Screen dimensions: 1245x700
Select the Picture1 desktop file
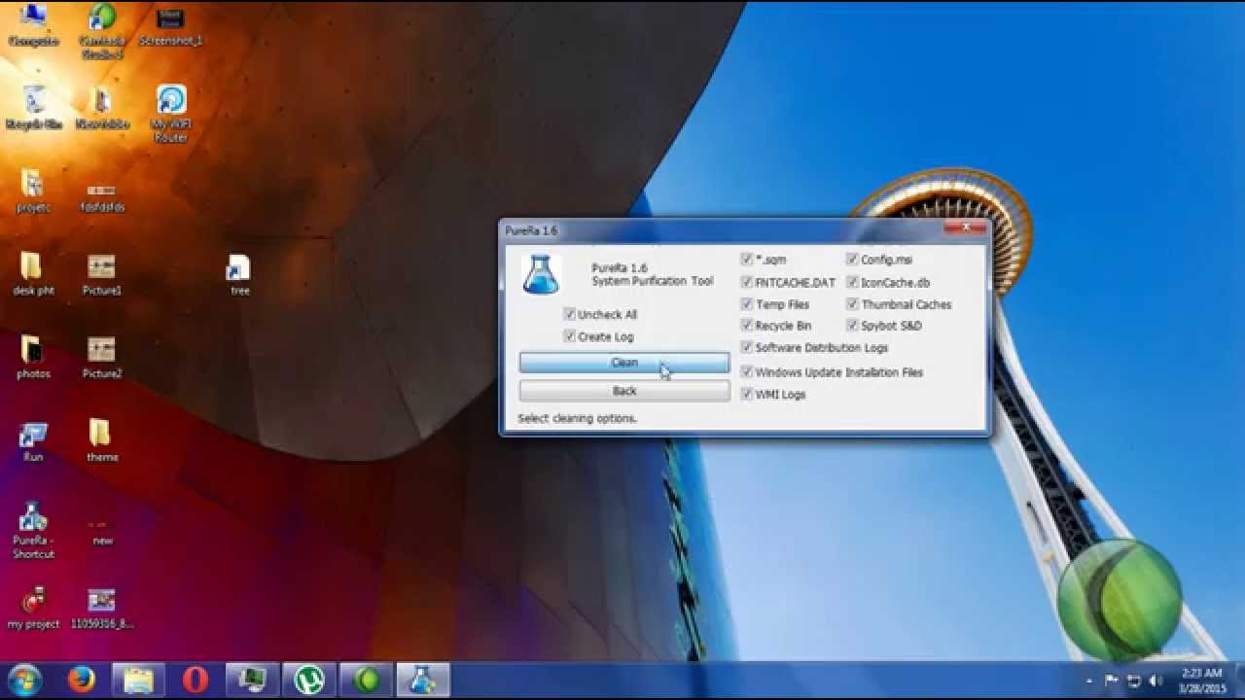tap(101, 274)
